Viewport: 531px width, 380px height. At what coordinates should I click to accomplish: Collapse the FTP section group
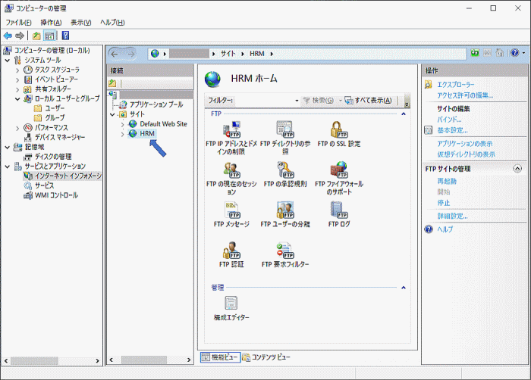[404, 114]
